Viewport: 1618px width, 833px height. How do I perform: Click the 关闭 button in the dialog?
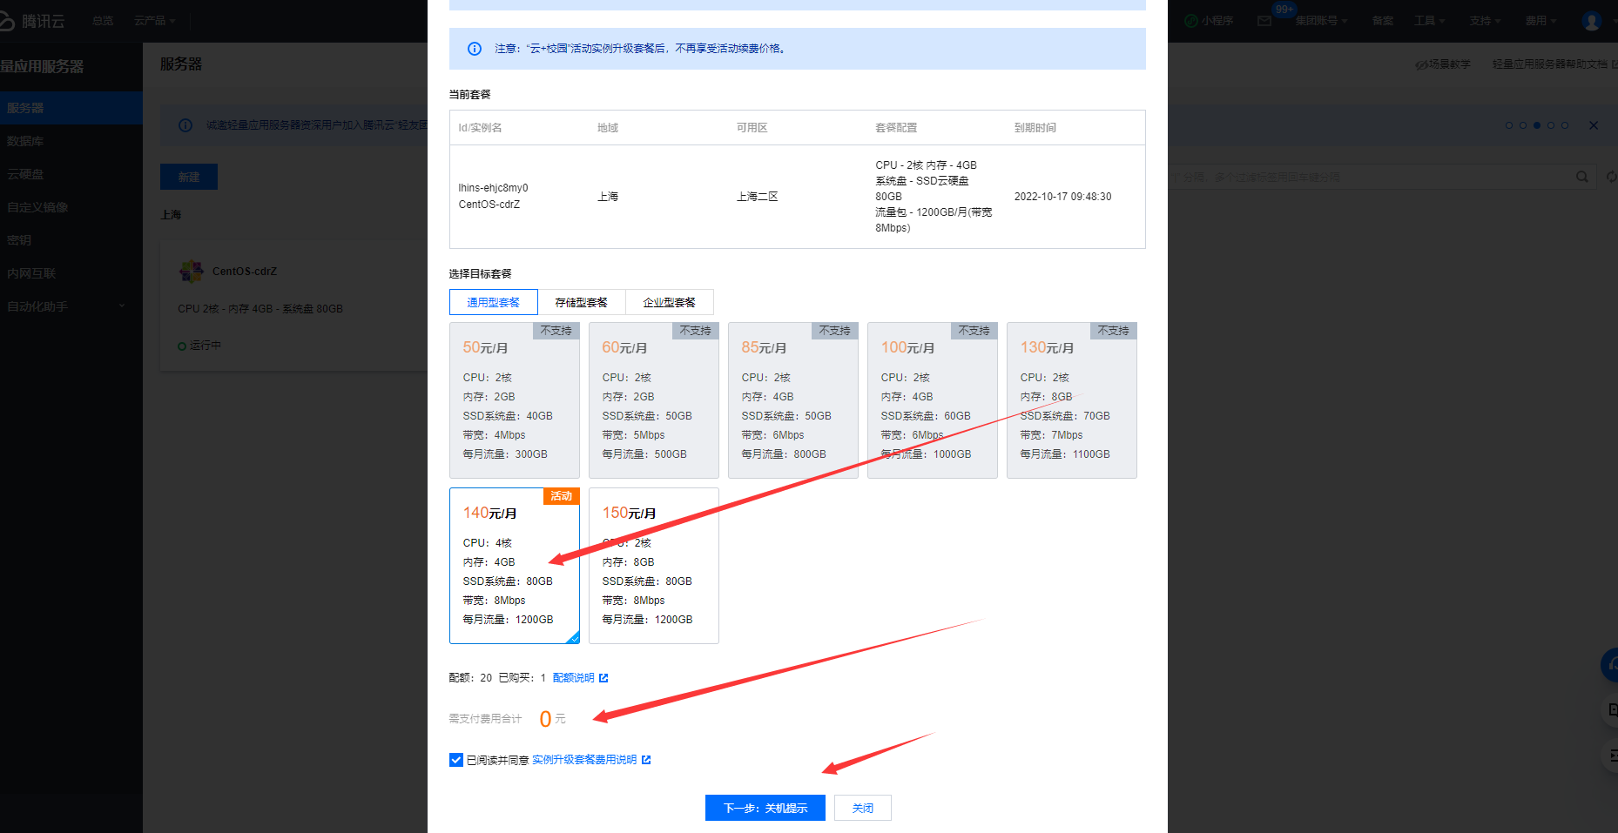[863, 808]
